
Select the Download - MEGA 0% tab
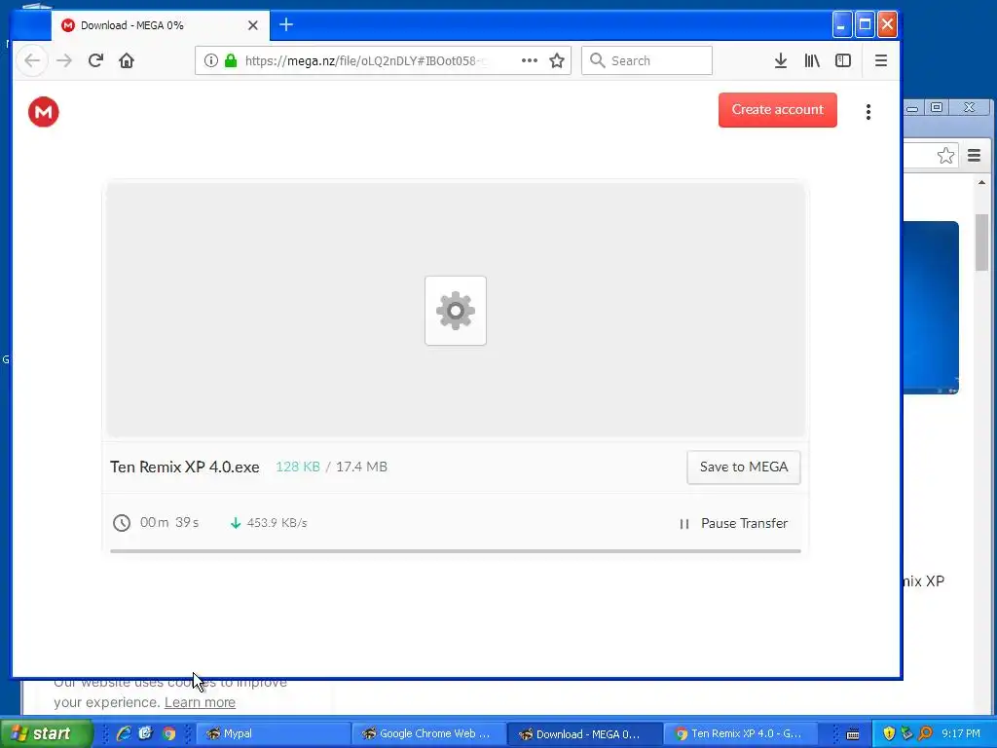[x=161, y=25]
